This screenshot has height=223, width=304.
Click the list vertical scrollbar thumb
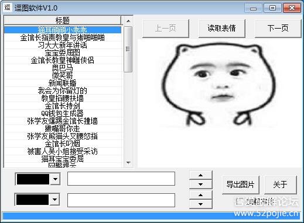coord(128,49)
